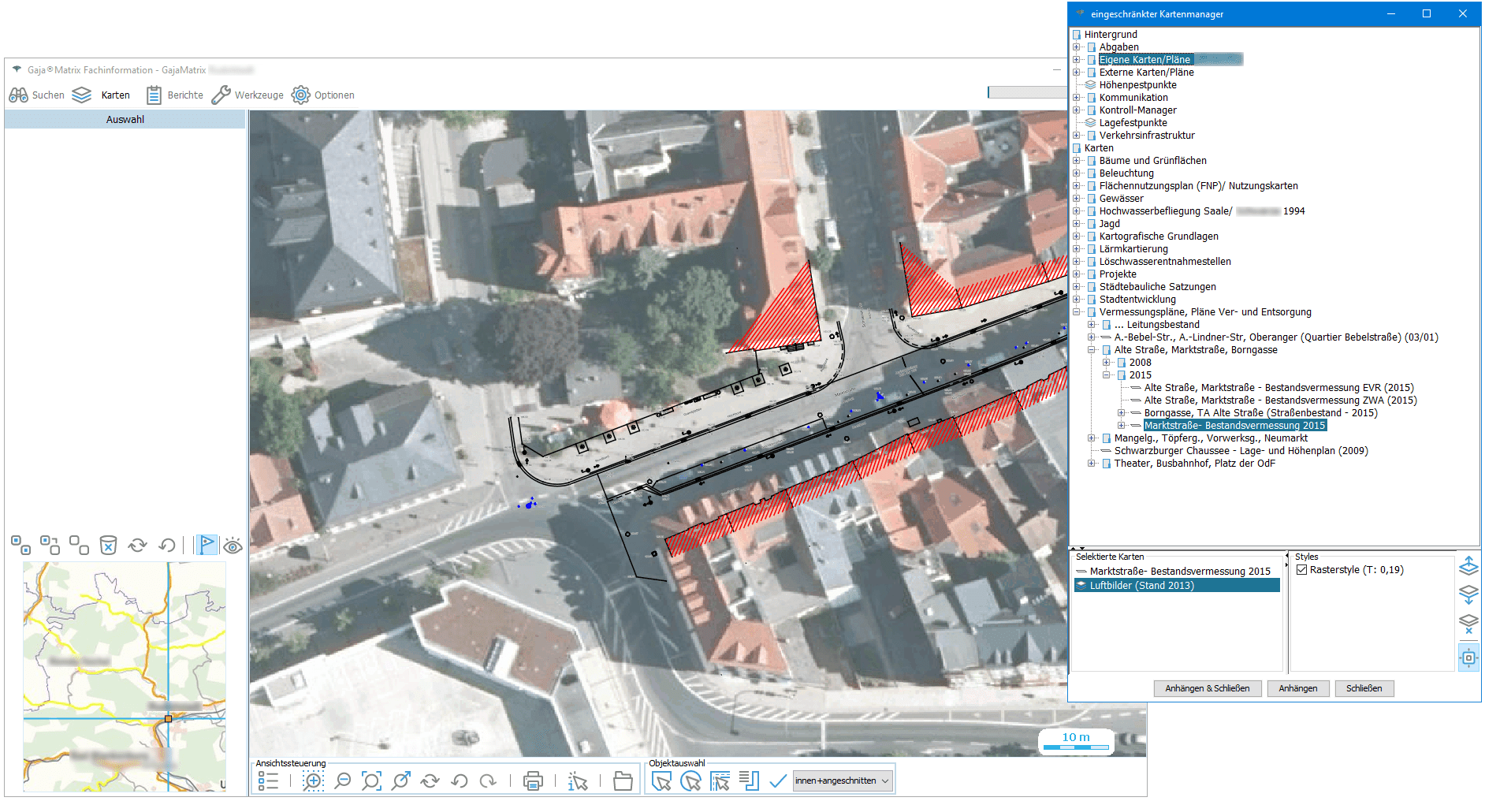This screenshot has height=801, width=1485.
Task: Move selected map layer up
Action: click(x=1468, y=566)
